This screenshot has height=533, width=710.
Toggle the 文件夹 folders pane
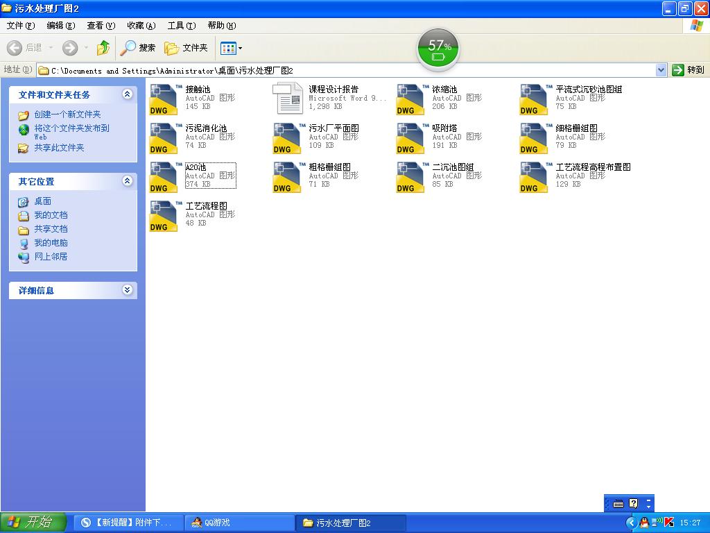[177, 48]
